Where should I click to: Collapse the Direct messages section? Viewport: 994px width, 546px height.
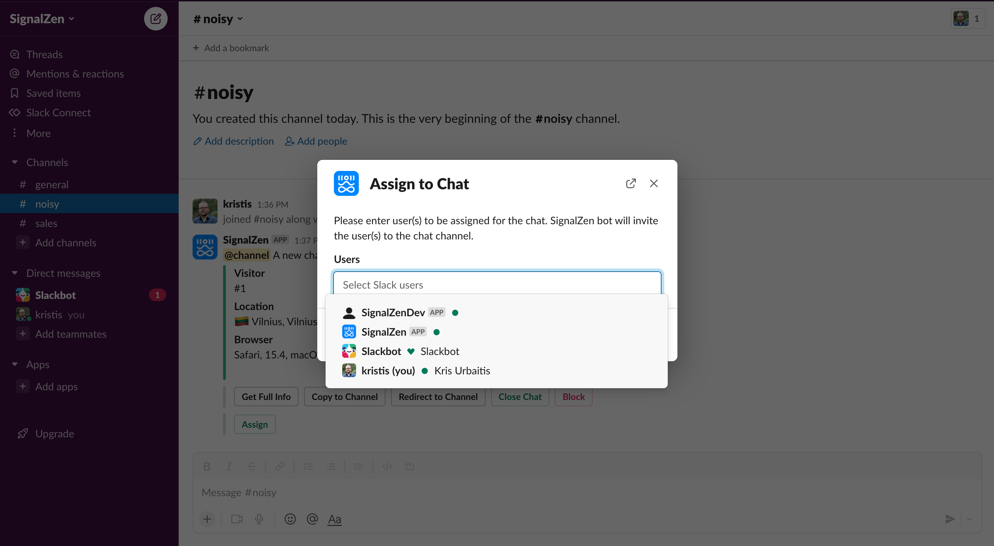(15, 273)
